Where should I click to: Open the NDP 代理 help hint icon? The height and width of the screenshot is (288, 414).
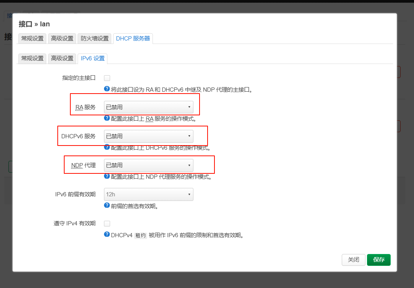coord(106,176)
